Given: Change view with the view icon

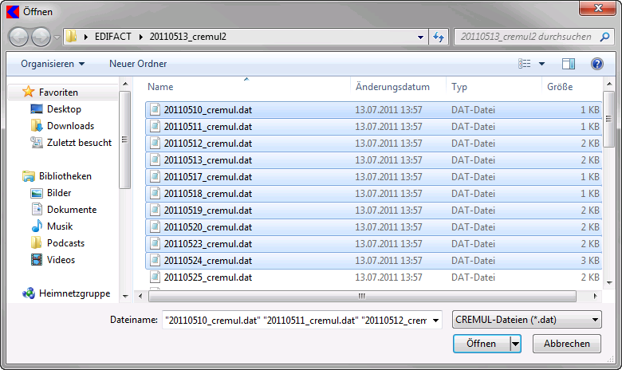Looking at the screenshot, I should click(x=525, y=64).
